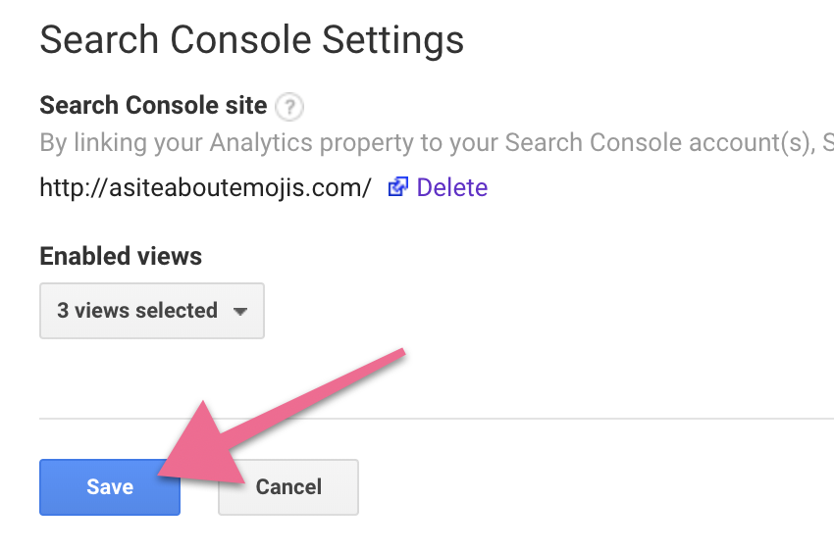Screen dimensions: 834x553
Task: Click the help question mark icon
Action: [288, 106]
